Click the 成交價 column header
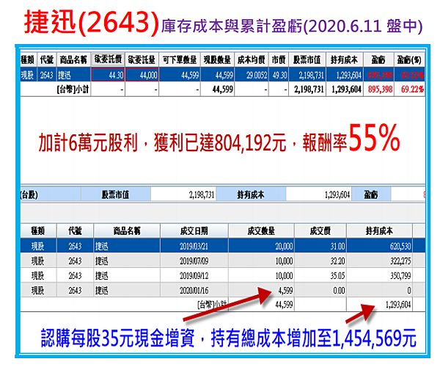440x367 pixels. 320,230
